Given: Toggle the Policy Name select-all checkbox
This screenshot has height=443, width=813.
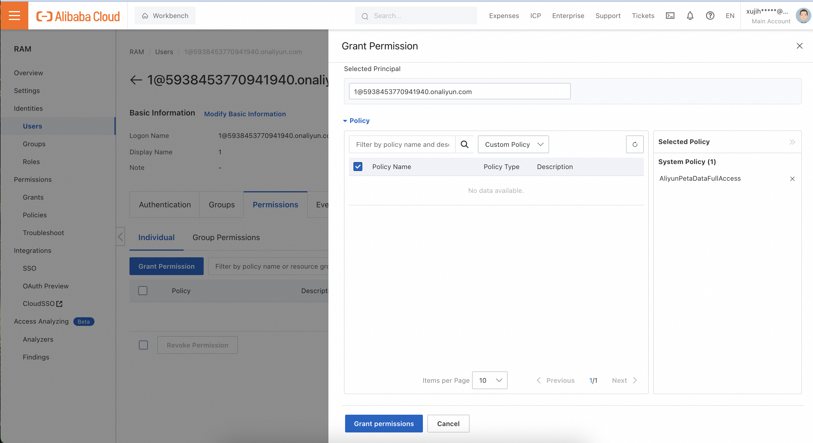Looking at the screenshot, I should pyautogui.click(x=358, y=167).
